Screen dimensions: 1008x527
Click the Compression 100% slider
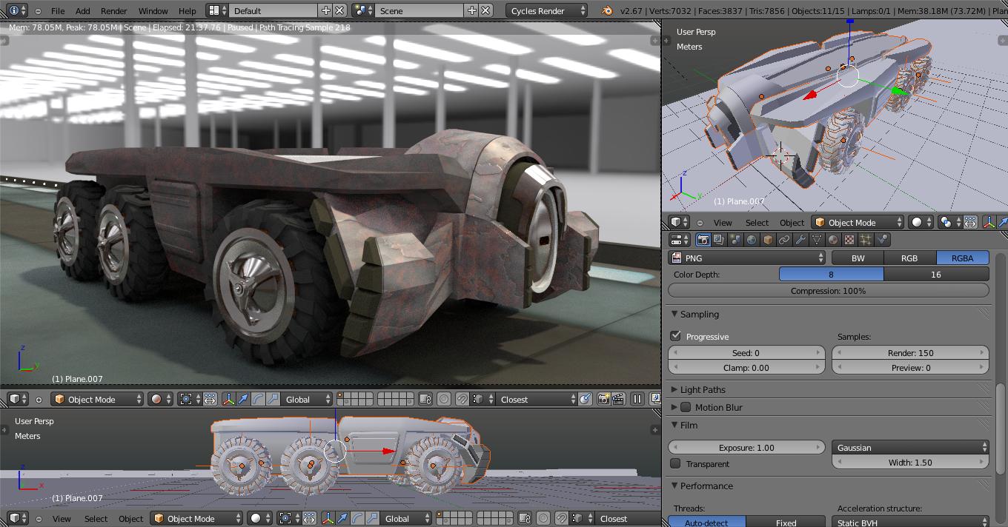pos(828,291)
